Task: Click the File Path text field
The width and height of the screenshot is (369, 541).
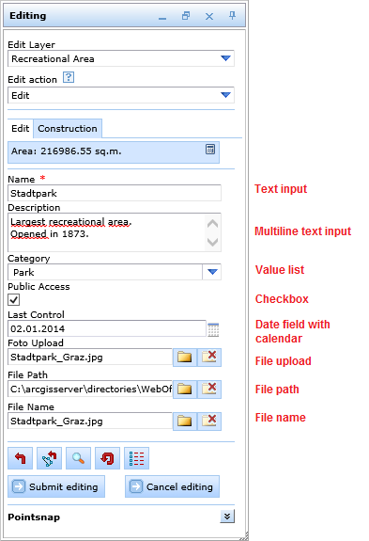Action: pyautogui.click(x=90, y=389)
